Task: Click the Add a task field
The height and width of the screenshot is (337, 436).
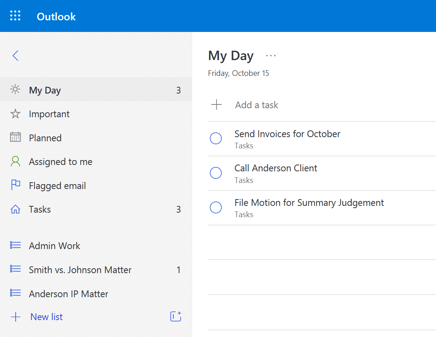Action: coord(322,105)
